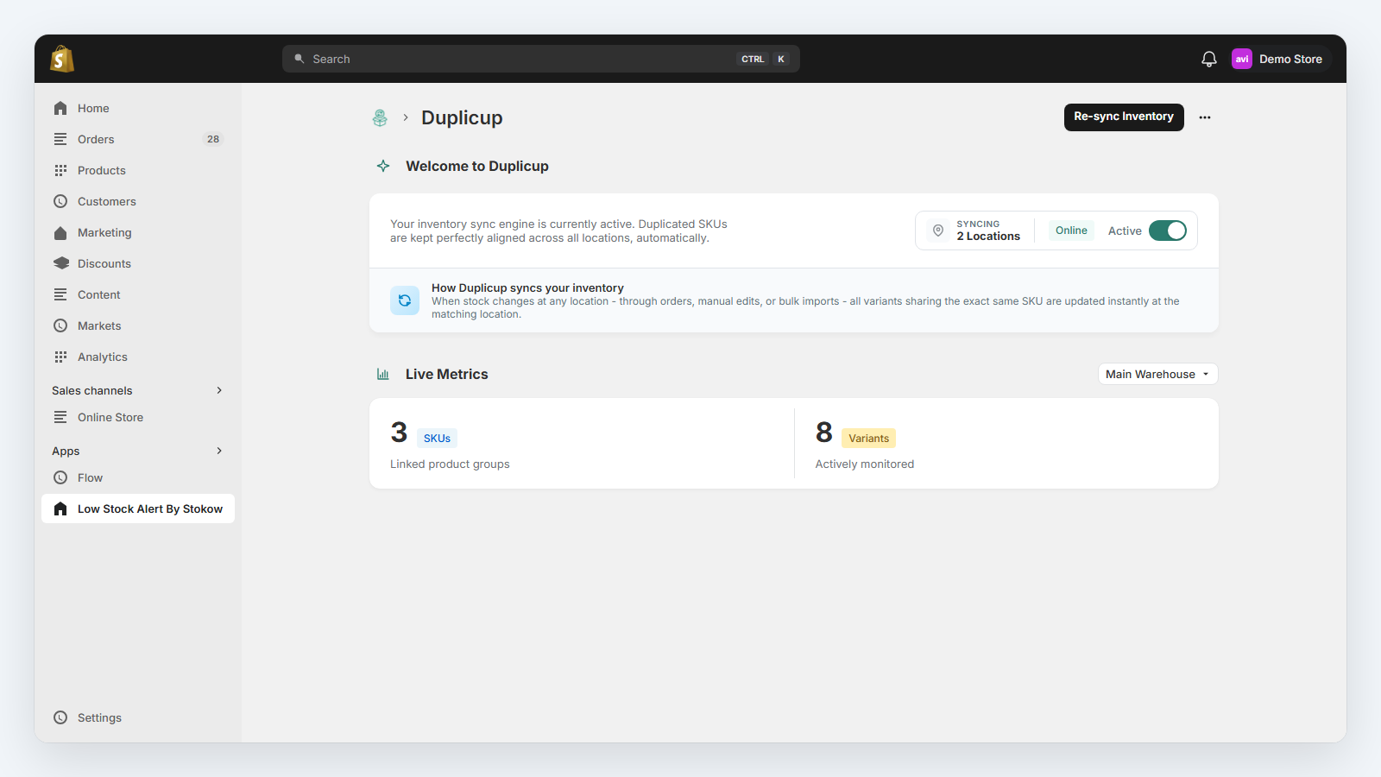Click the search magnifier icon
Viewport: 1381px width, 777px height.
[300, 59]
